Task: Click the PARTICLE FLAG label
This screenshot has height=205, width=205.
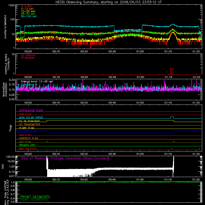Action: coord(29,138)
